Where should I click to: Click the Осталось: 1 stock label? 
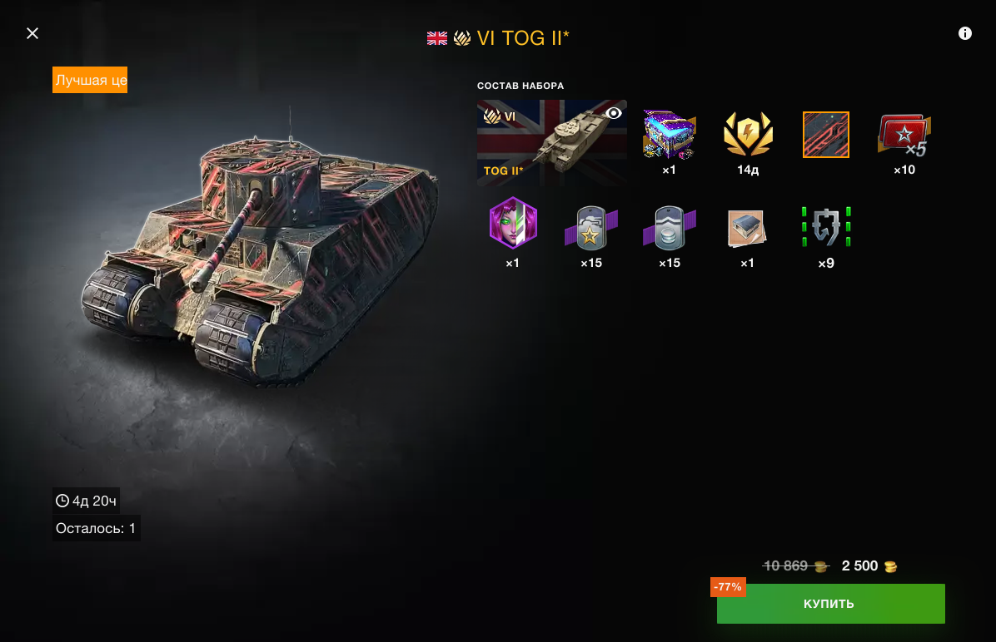[96, 528]
